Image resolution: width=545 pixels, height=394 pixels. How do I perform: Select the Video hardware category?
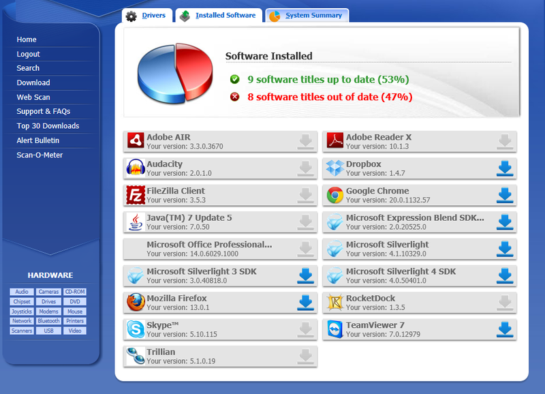[75, 331]
